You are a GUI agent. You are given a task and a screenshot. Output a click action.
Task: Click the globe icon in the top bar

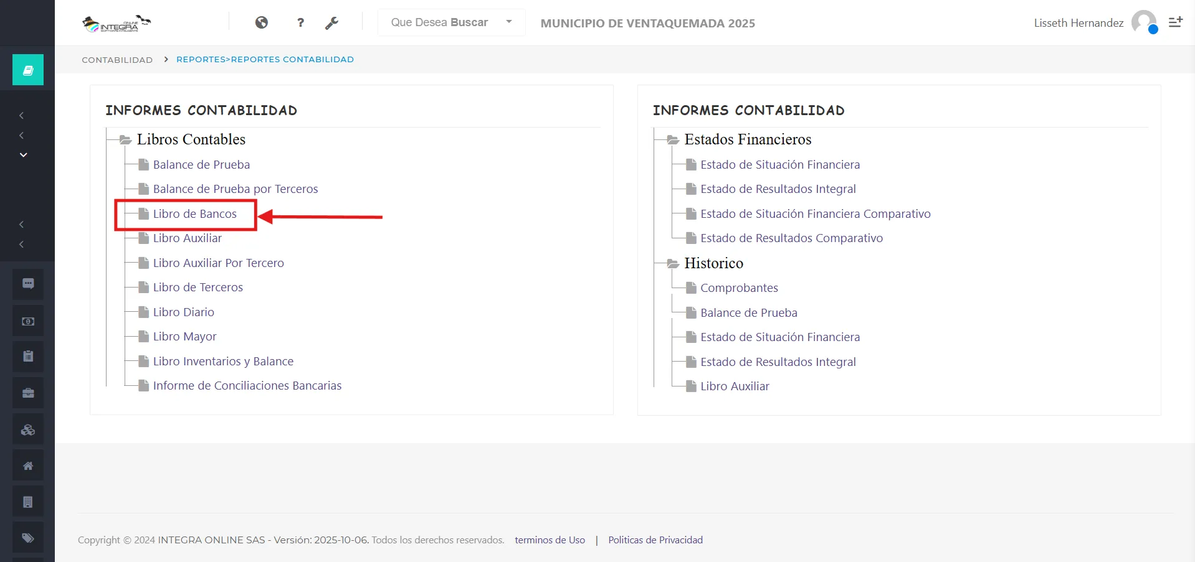262,23
